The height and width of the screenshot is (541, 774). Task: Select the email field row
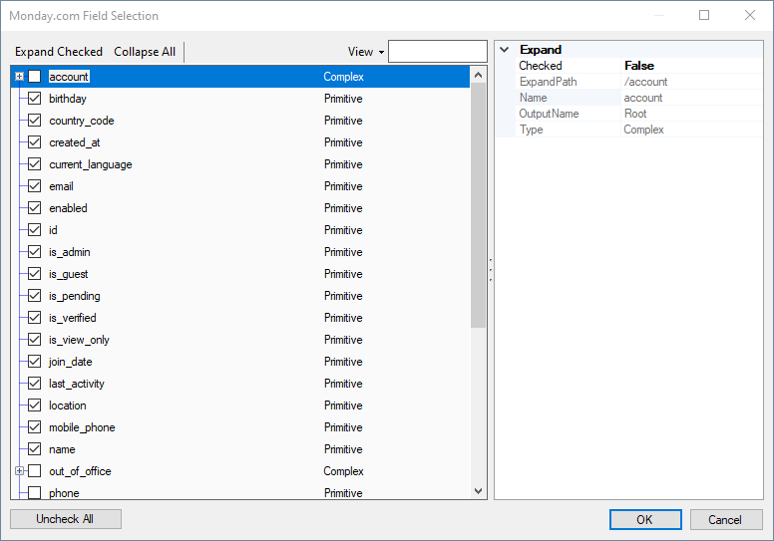pos(241,186)
